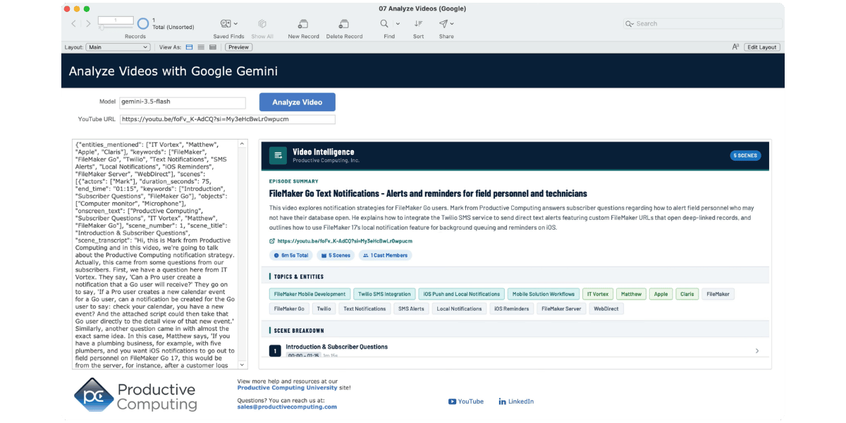This screenshot has width=846, height=423.
Task: Click the YouTube URL field
Action: tap(227, 119)
